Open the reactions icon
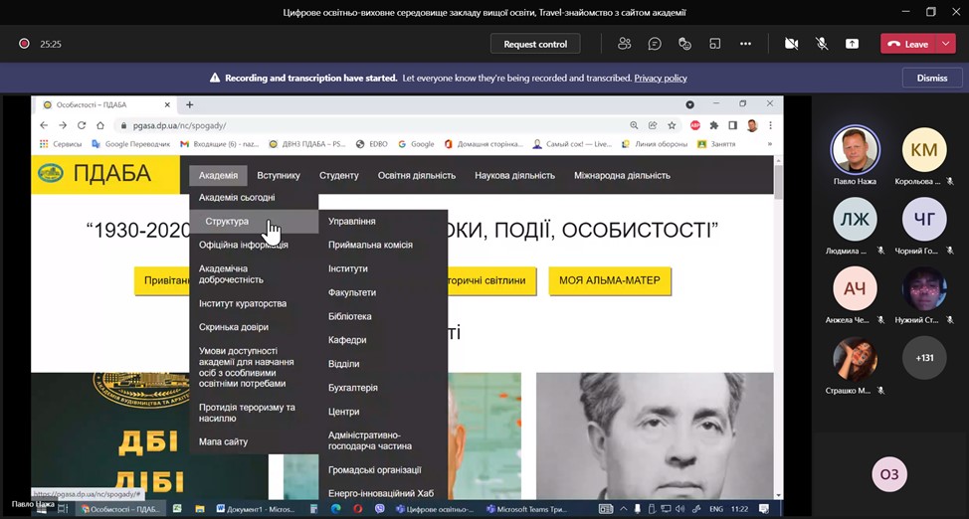Screen dimensions: 969x519 coord(684,44)
